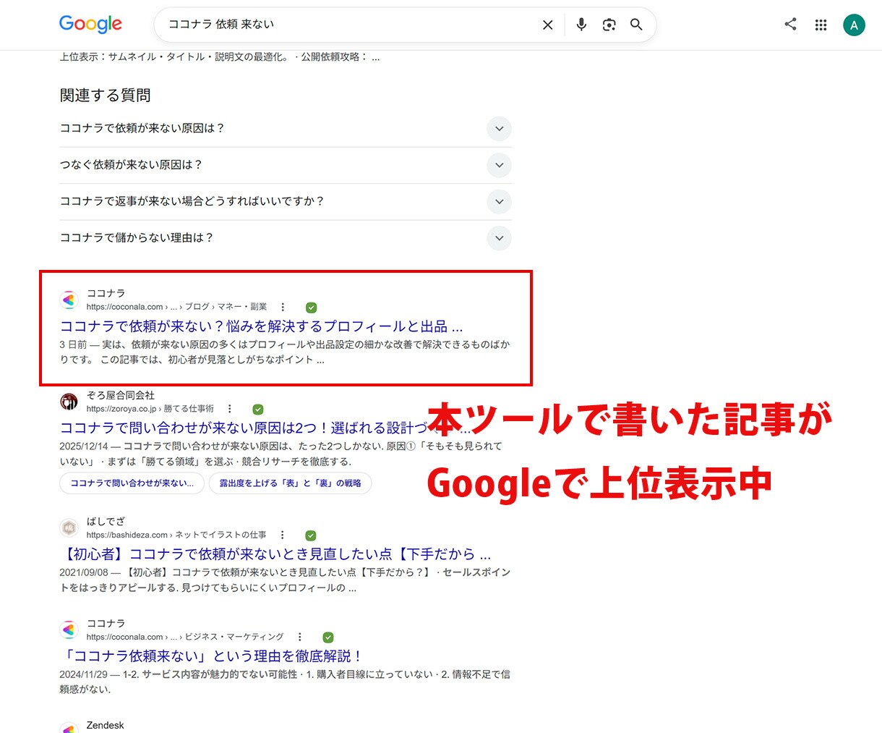Open ココナラで依頼が来ない？悩みを解決する result
Viewport: 882px width, 733px height.
click(x=261, y=326)
